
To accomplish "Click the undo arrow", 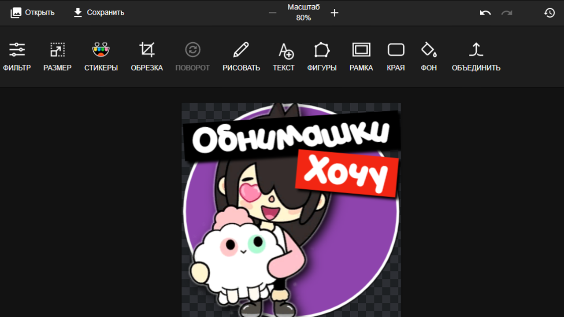I will click(485, 13).
